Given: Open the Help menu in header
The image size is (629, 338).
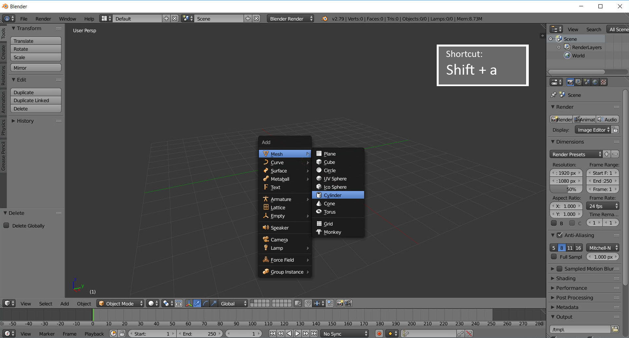Looking at the screenshot, I should pos(89,19).
